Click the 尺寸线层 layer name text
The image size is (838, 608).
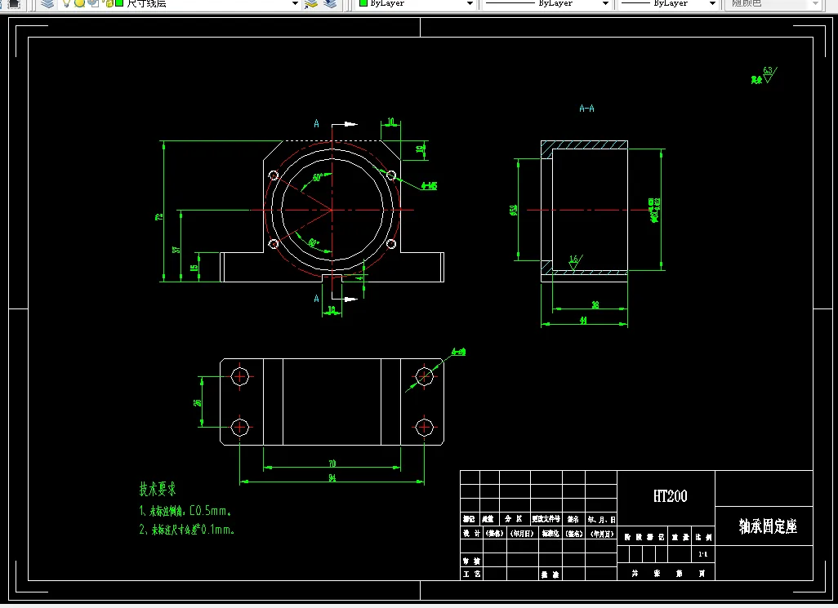[146, 3]
